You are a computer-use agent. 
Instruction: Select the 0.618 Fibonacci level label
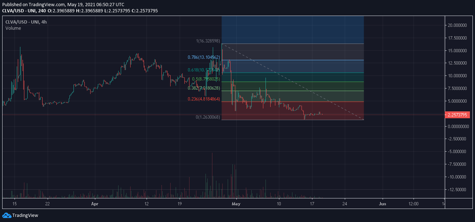204,70
